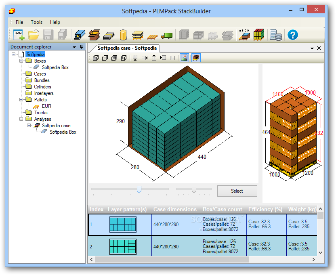
Task: Click the Box/Case count column header
Action: click(223, 210)
